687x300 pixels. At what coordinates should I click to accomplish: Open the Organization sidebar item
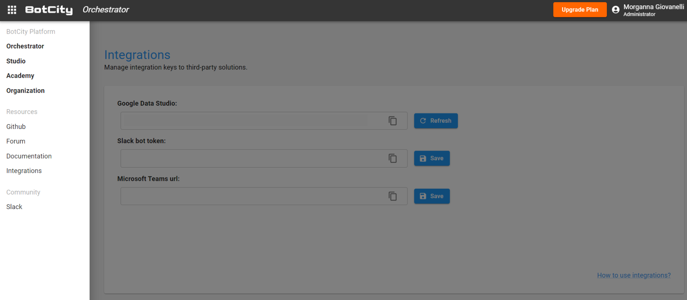[25, 91]
